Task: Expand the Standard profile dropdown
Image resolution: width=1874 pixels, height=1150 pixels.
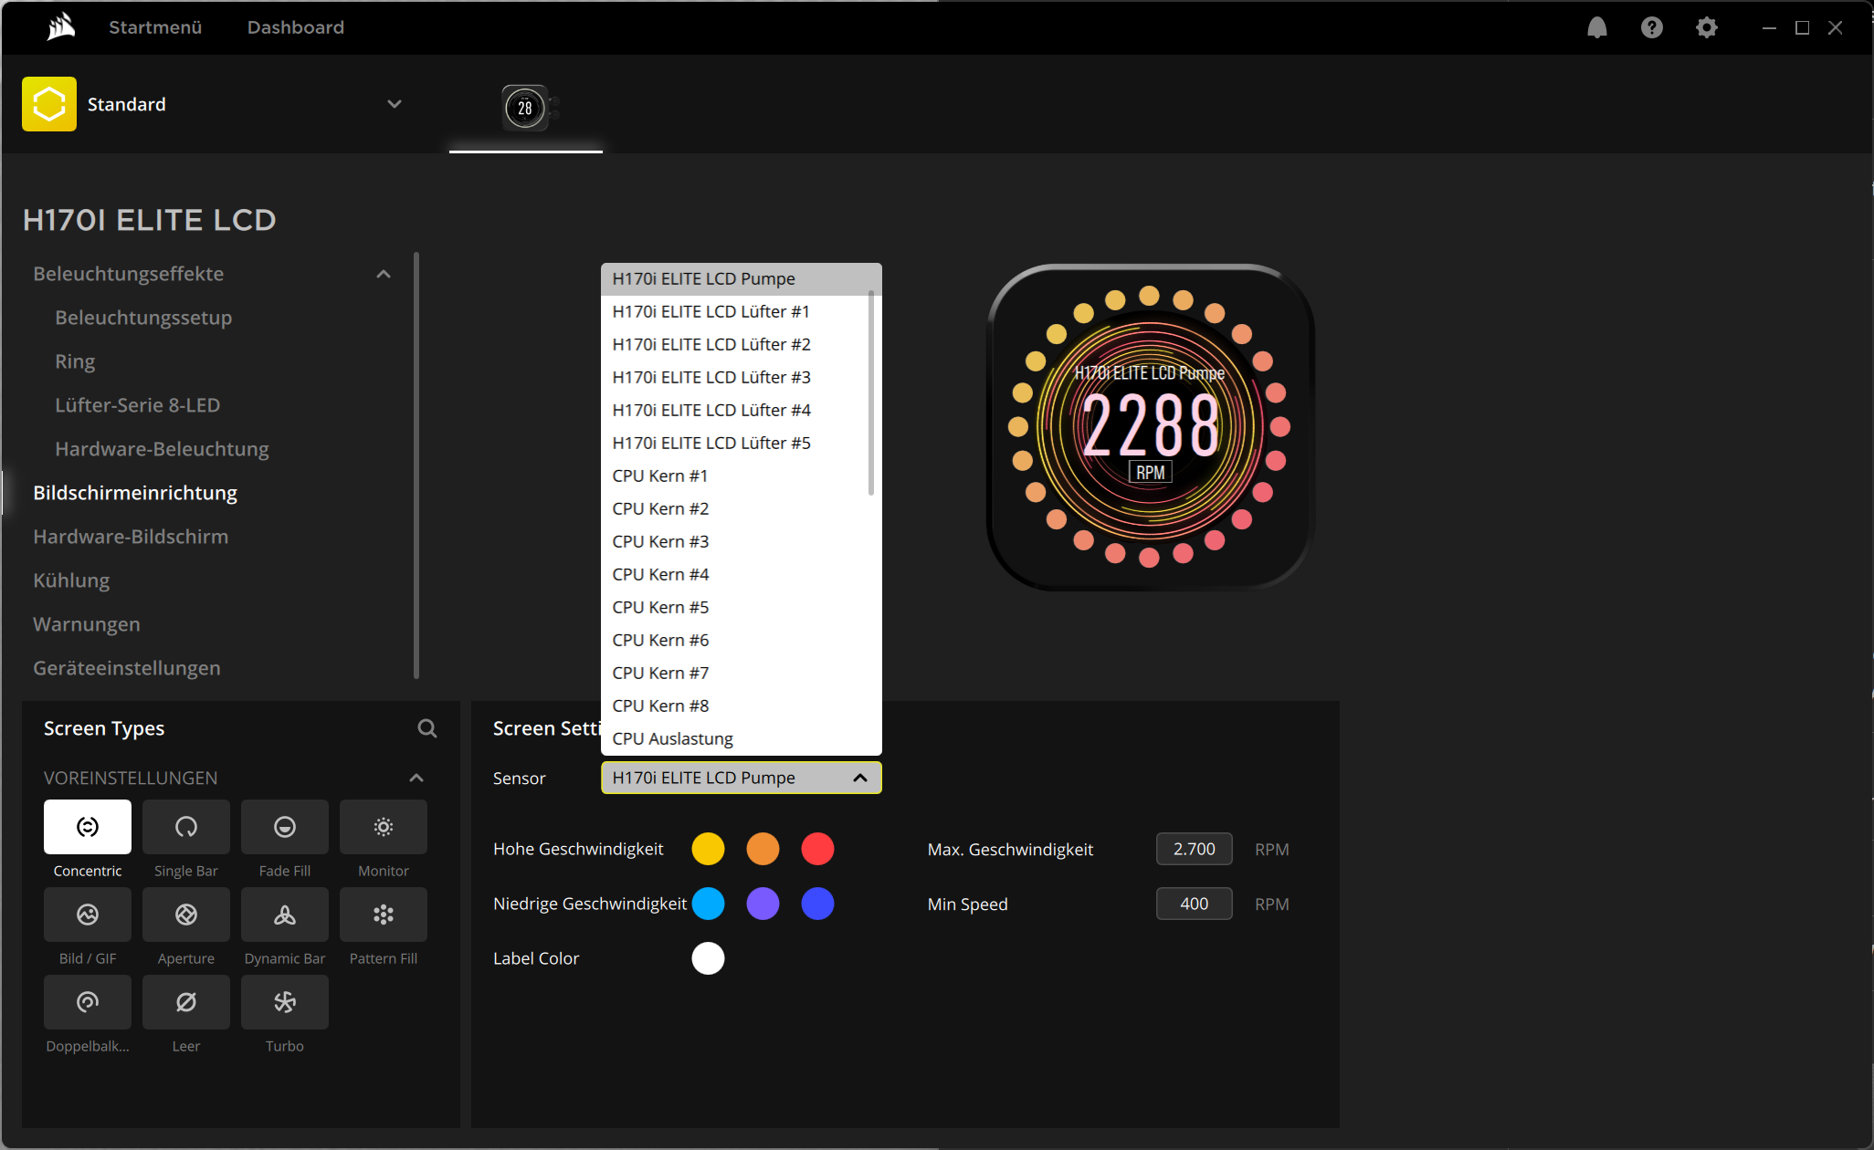Action: [395, 104]
